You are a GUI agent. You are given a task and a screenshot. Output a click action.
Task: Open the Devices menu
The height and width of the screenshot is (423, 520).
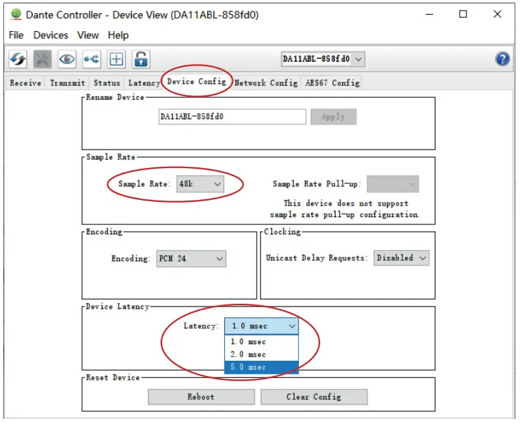pos(51,35)
